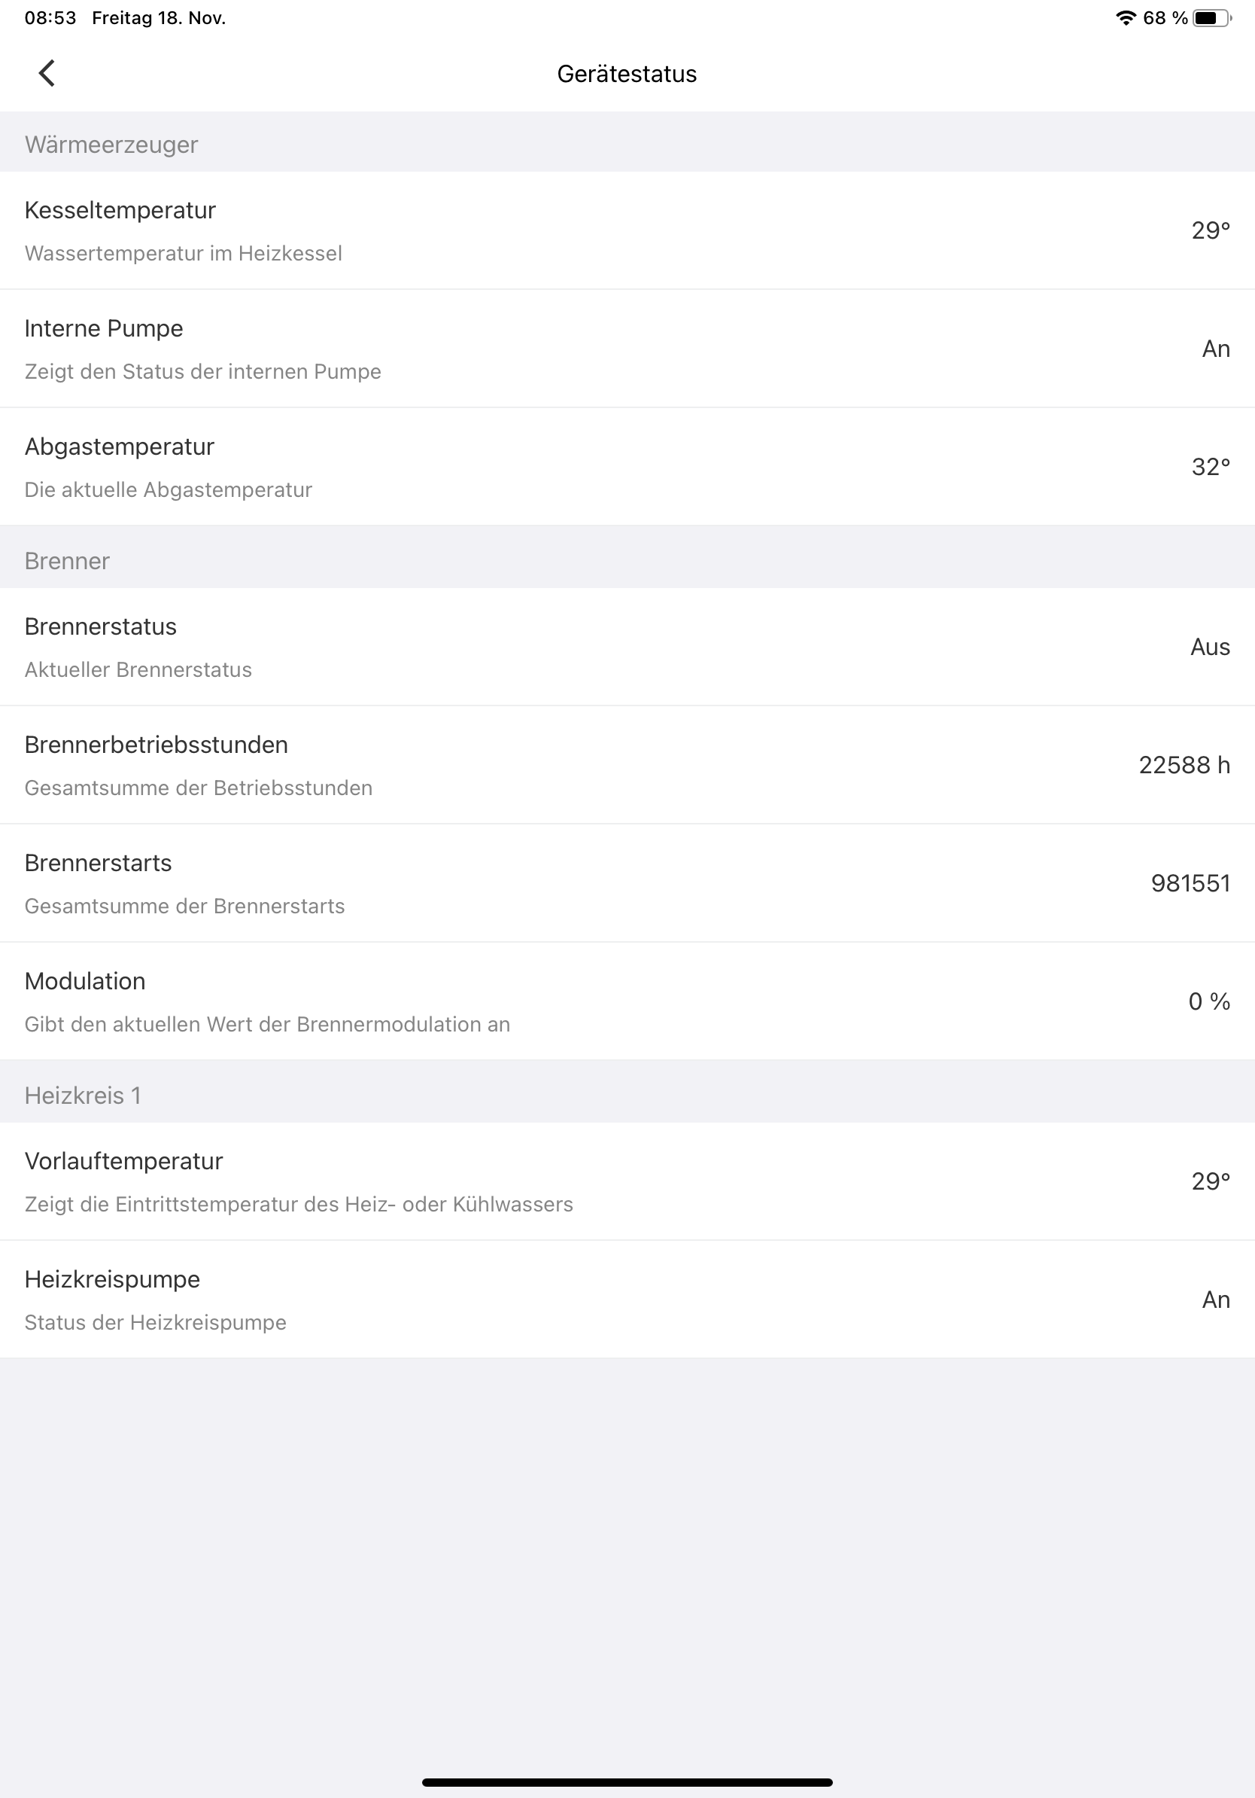The width and height of the screenshot is (1255, 1798).
Task: Tap the 22588 h operating hours value
Action: 1184,765
